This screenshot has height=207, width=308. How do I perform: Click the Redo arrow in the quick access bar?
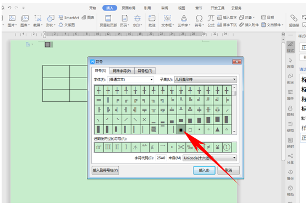click(16, 8)
